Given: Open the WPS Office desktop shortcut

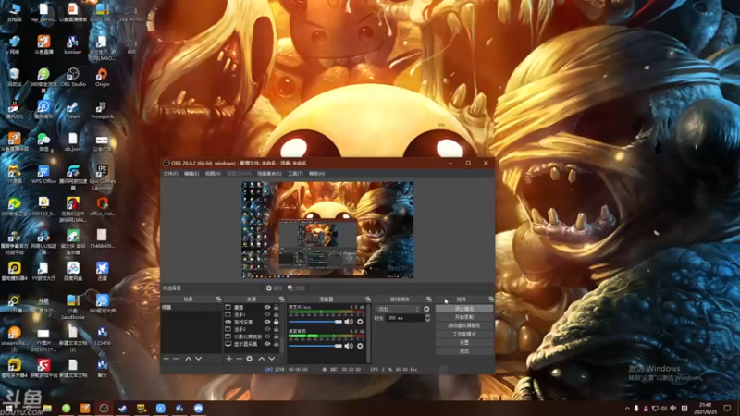Looking at the screenshot, I should point(43,174).
